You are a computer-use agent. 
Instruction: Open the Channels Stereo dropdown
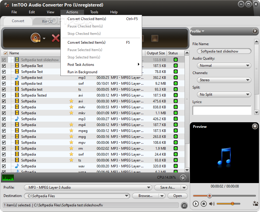(224, 80)
